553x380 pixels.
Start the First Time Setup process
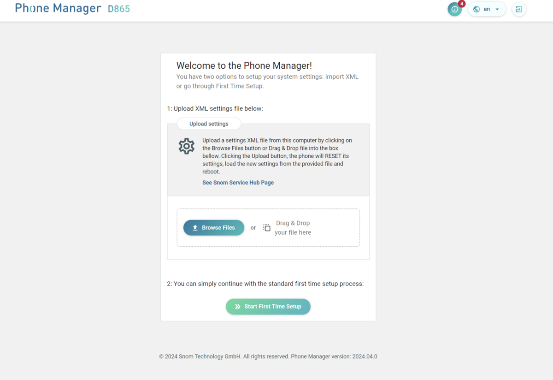pos(268,307)
